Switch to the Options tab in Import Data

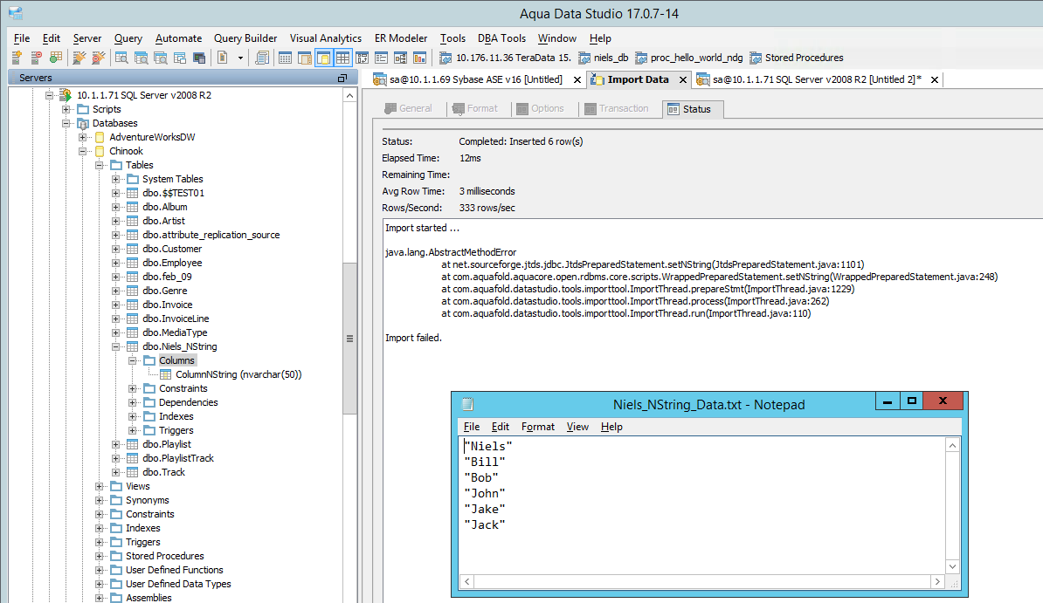coord(540,108)
